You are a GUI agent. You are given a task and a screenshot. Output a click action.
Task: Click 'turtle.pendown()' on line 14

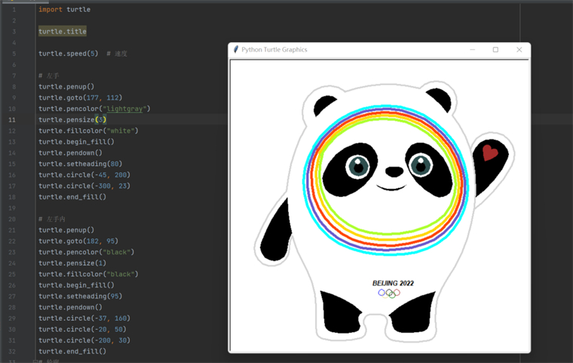(x=71, y=152)
